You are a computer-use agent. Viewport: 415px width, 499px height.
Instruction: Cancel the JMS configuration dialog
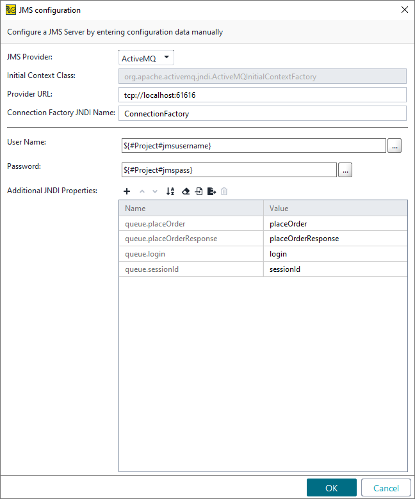point(386,488)
